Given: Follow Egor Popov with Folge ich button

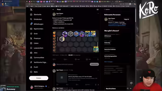Looking at the screenshot, I should [x=126, y=19].
